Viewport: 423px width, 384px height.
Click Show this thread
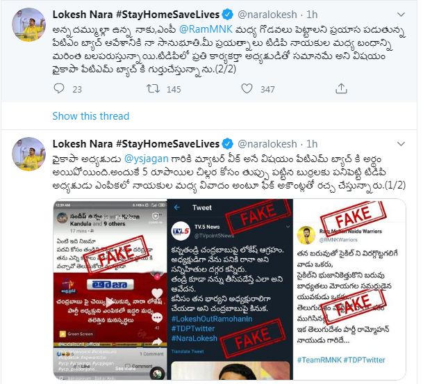click(90, 116)
